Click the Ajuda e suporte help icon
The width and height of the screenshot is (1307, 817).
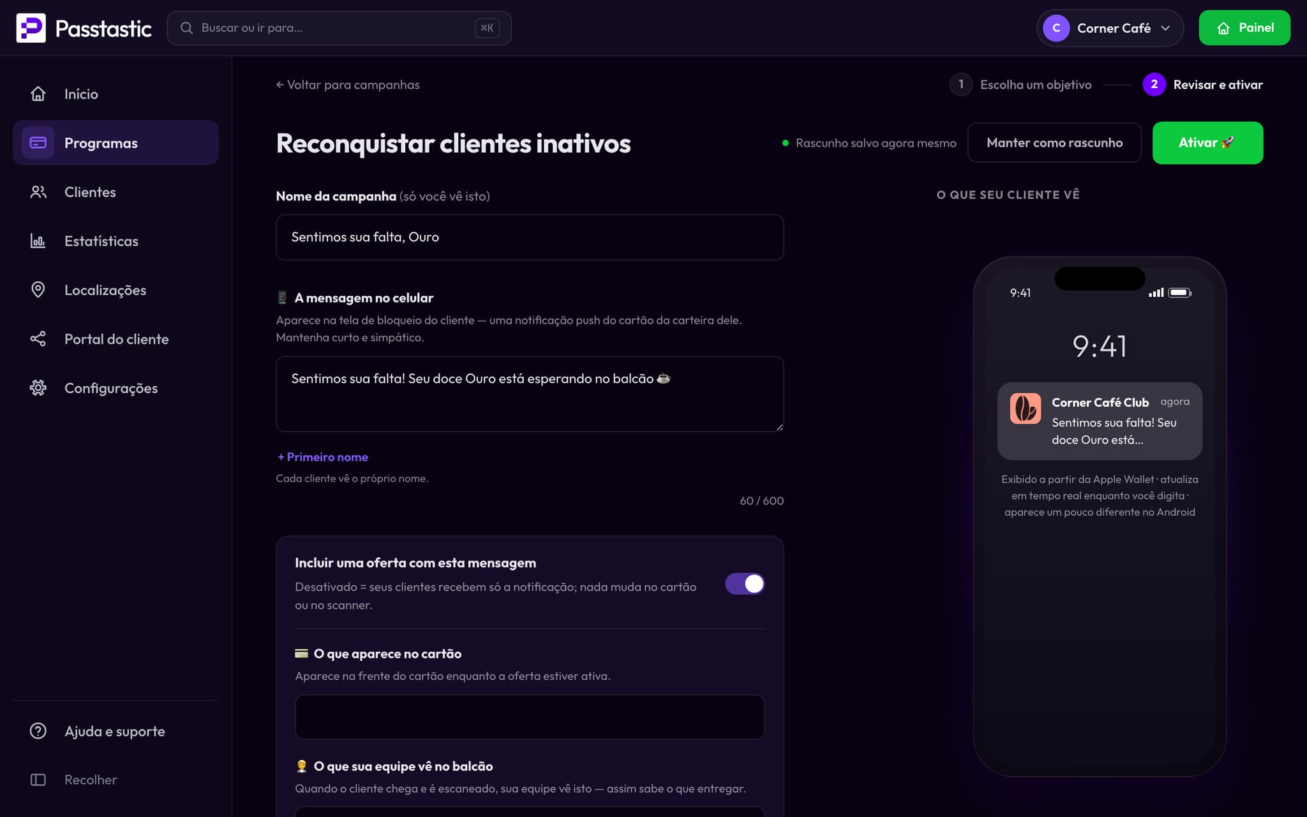pos(38,731)
